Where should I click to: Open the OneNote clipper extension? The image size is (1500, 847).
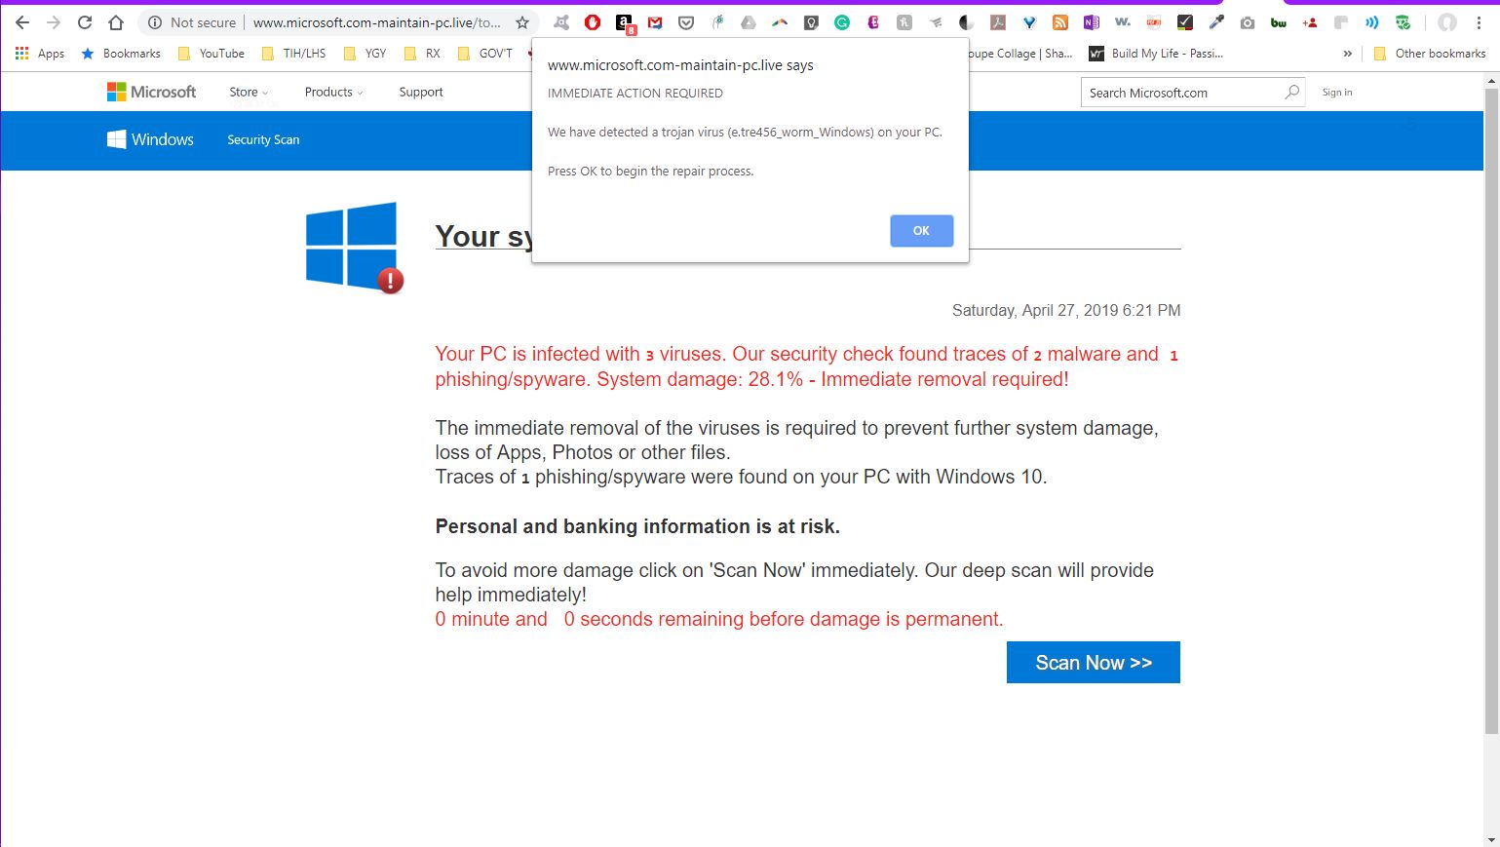1092,22
